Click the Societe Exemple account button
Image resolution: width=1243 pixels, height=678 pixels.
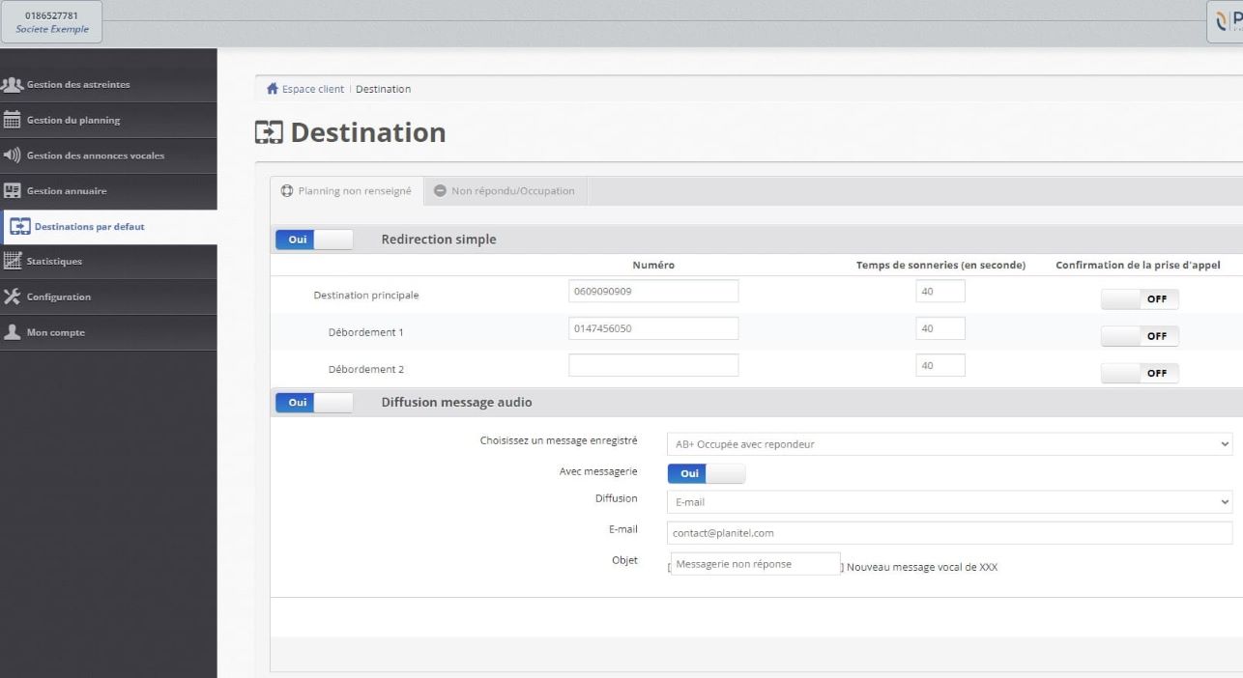(53, 21)
